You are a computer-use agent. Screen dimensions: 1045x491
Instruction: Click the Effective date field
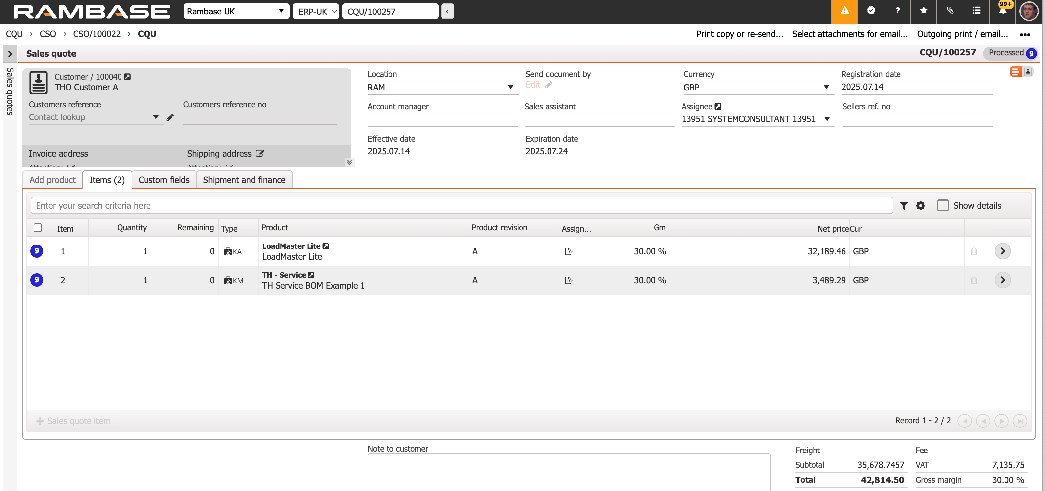[x=442, y=152]
